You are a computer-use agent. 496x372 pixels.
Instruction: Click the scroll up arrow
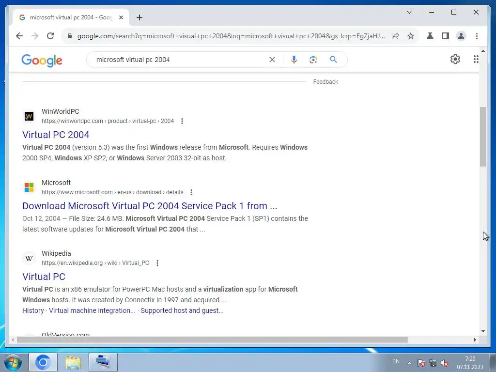click(x=483, y=50)
